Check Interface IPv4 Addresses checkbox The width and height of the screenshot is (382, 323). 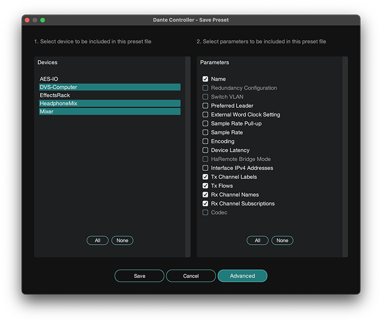[x=205, y=168]
